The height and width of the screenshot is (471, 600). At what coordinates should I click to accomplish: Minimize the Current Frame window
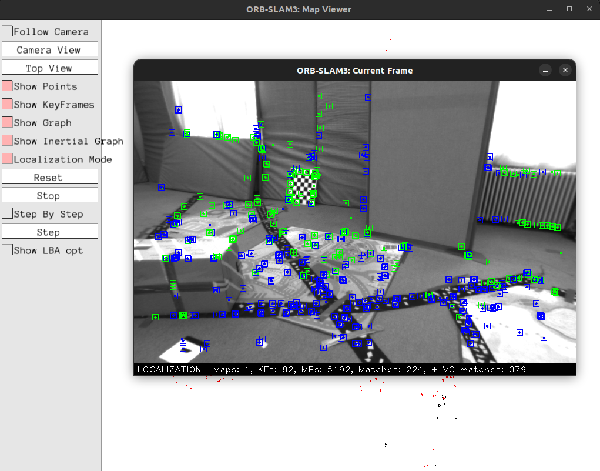coord(545,71)
